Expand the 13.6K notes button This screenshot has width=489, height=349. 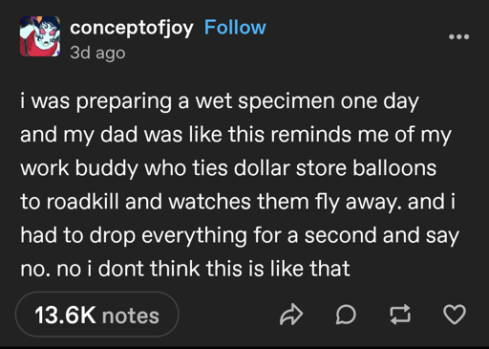[97, 315]
